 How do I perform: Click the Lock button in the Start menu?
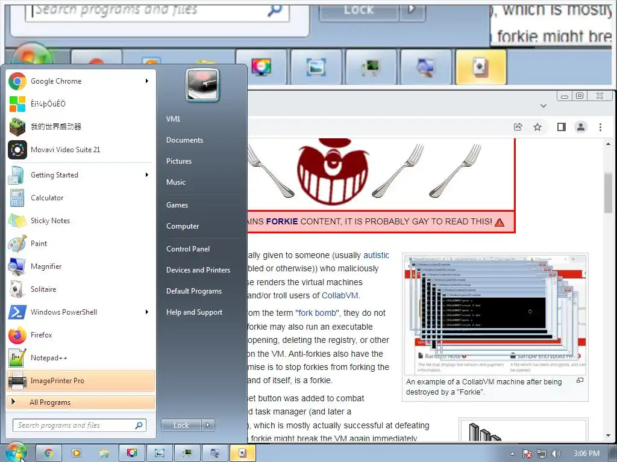(181, 425)
